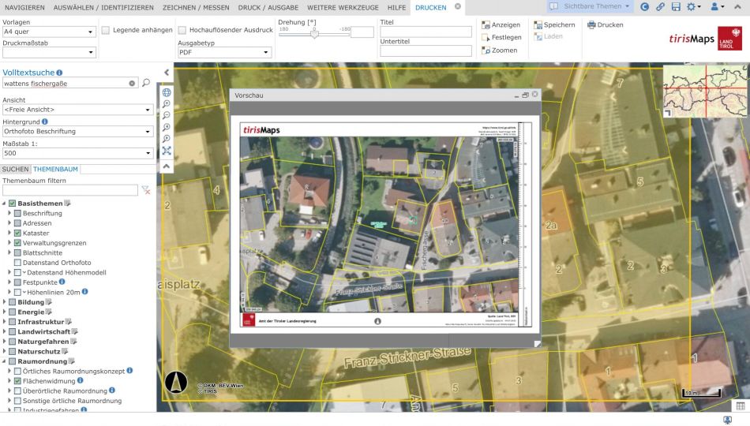The height and width of the screenshot is (426, 750).
Task: Click the save disk icon in header
Action: (x=676, y=6)
